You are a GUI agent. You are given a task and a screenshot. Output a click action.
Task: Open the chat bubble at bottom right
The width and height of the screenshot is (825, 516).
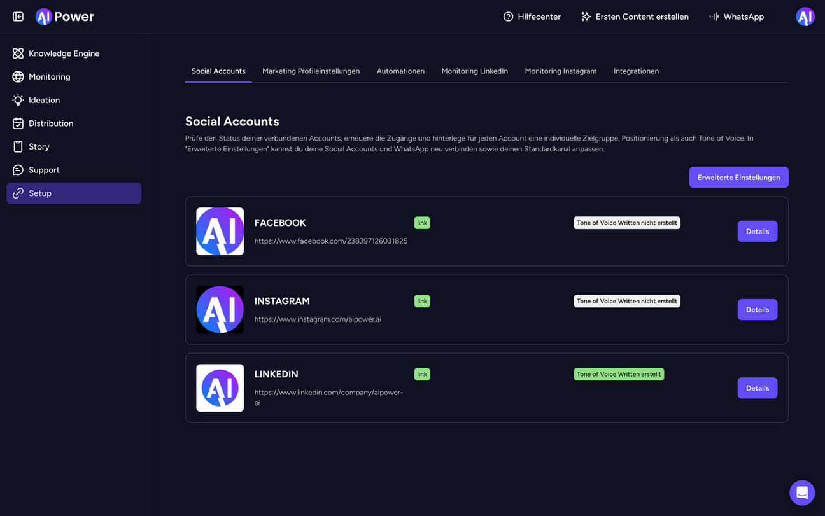pos(801,492)
